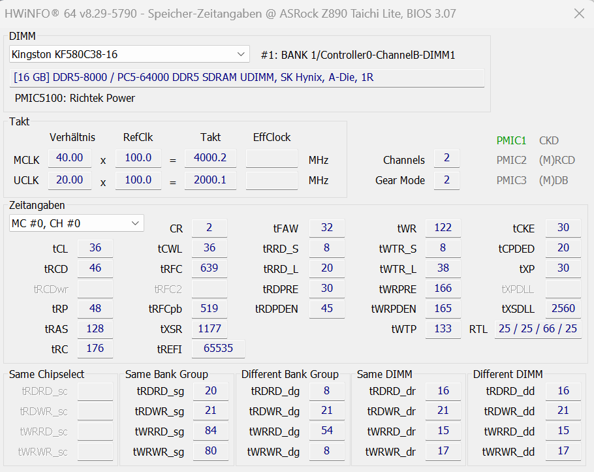Select the PMIC1 indicator label
594x472 pixels.
coord(511,140)
